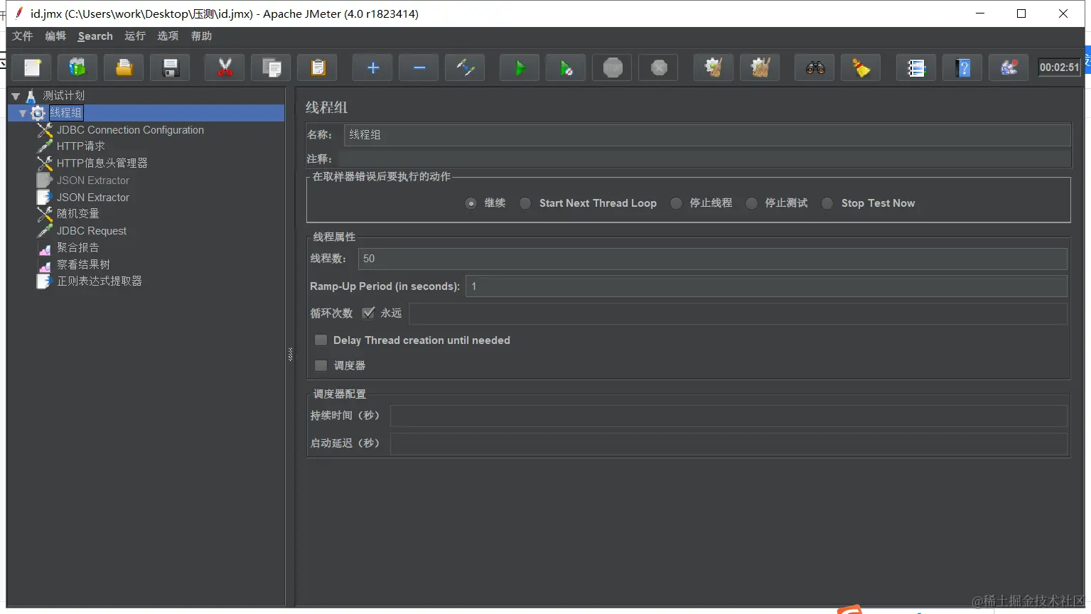Open the 察看结果树 listener

[83, 265]
